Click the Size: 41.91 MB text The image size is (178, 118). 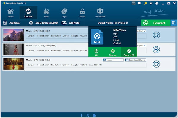95,65
